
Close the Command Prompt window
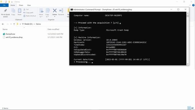(186, 9)
